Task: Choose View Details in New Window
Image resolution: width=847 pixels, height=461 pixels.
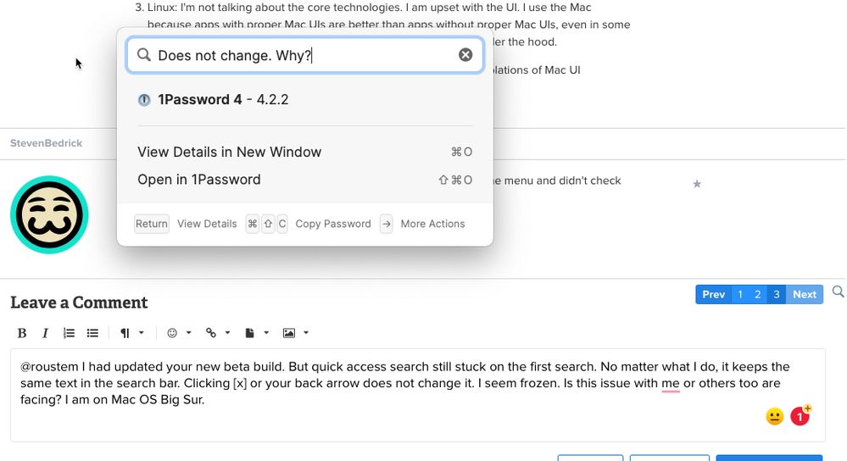Action: pos(229,152)
